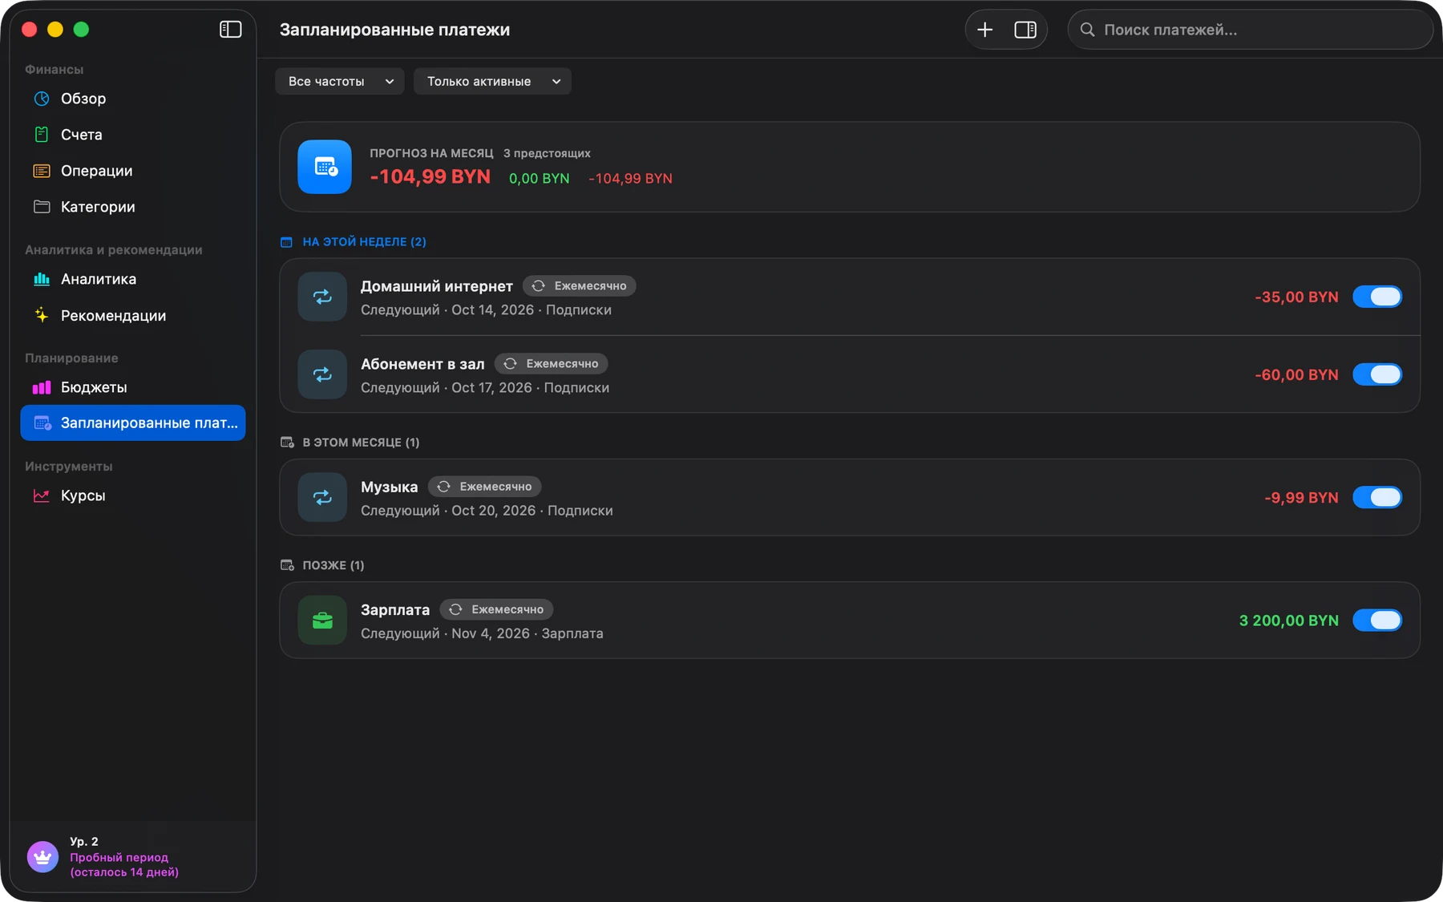
Task: Click the Абонемент в зал recurring icon
Action: [x=322, y=374]
